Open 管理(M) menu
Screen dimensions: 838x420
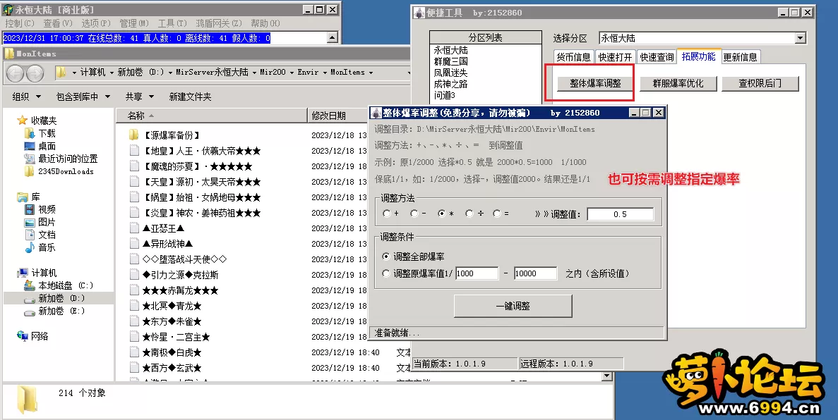pos(134,23)
